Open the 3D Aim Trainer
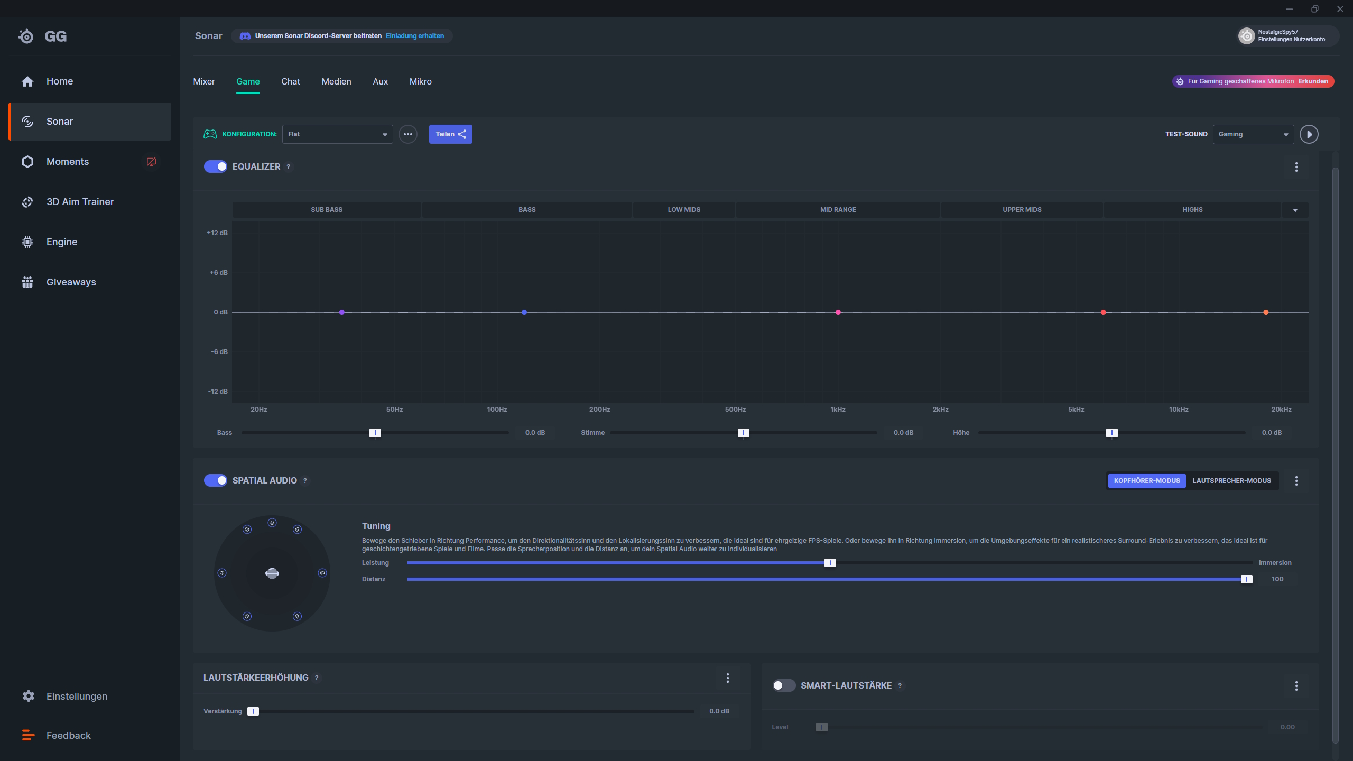 80,202
